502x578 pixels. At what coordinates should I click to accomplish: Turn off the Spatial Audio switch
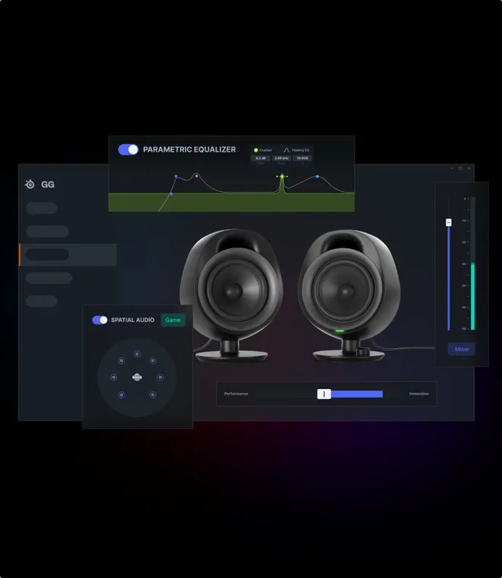click(100, 320)
